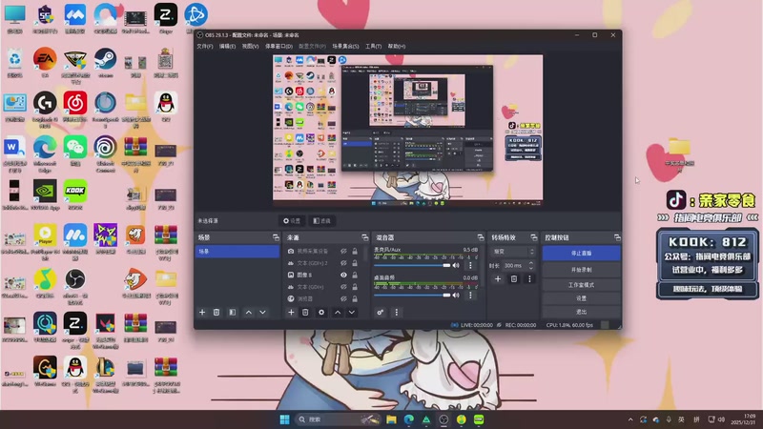This screenshot has height=429, width=763.
Task: Toggle the lock on 图像 8 source
Action: (355, 275)
